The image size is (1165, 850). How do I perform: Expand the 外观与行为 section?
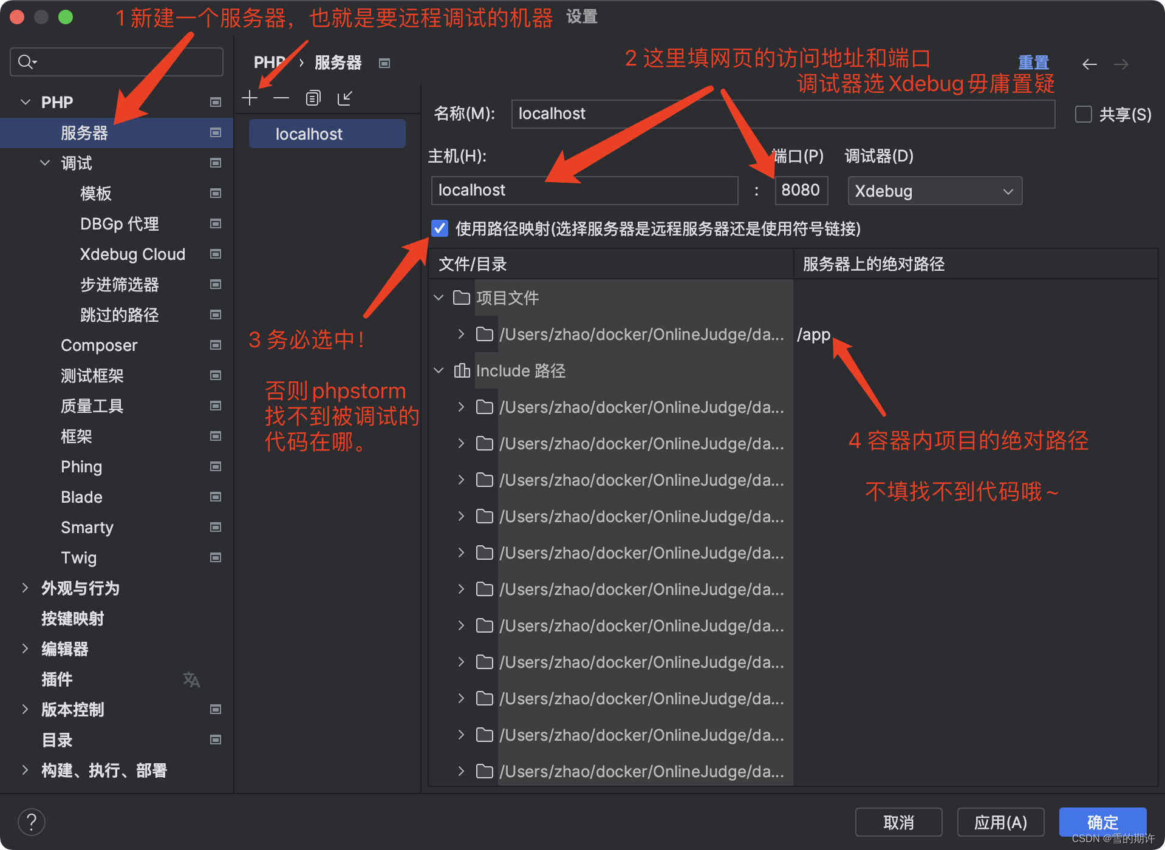click(x=25, y=588)
